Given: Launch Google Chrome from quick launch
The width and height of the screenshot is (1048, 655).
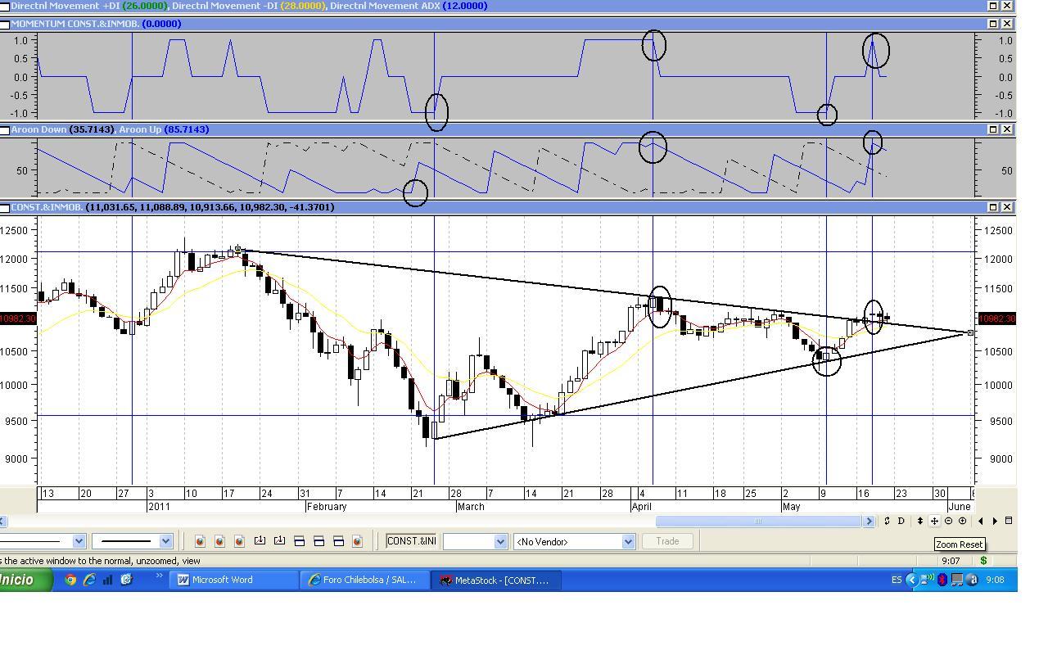Looking at the screenshot, I should tap(70, 580).
